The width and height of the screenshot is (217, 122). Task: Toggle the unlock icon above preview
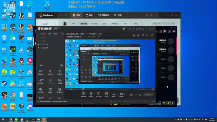(138, 36)
